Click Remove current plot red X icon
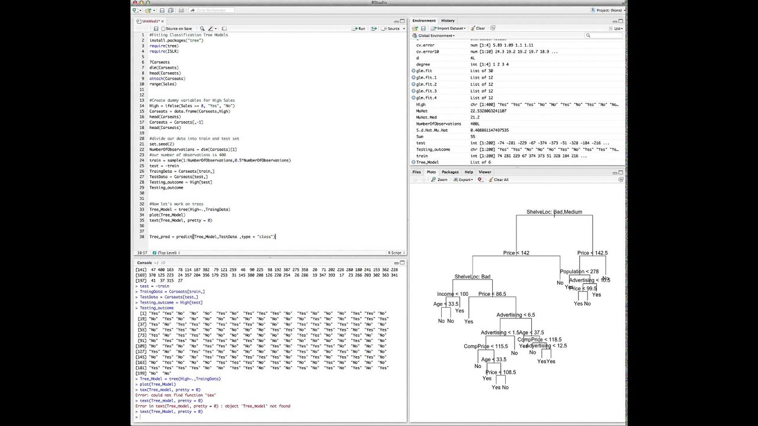This screenshot has height=426, width=758. coord(480,179)
